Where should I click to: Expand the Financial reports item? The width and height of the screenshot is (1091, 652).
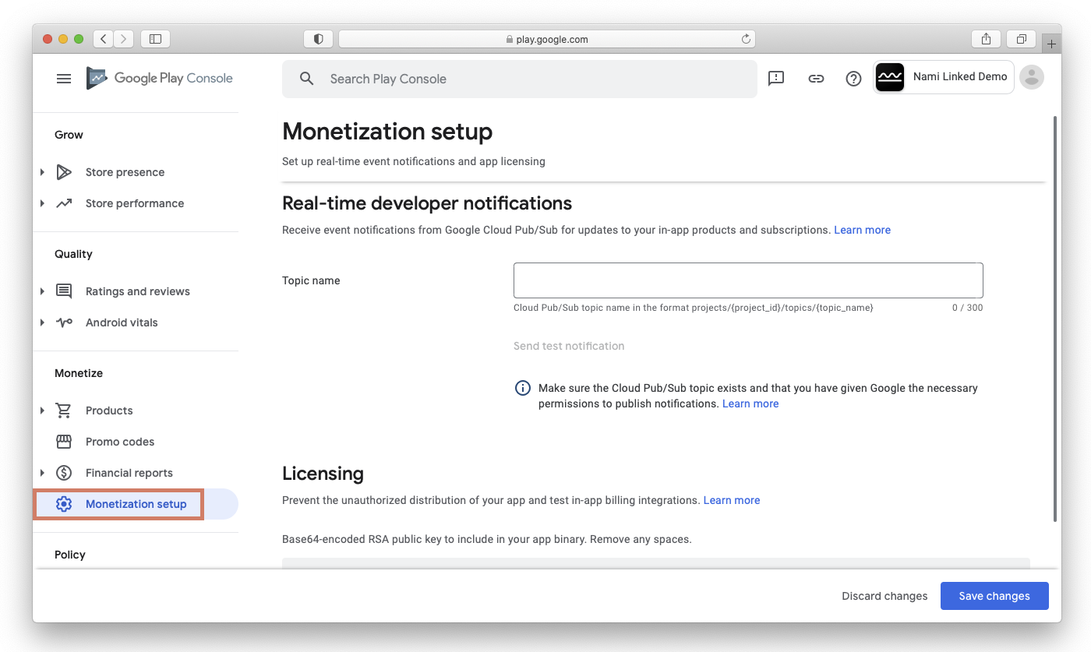click(42, 473)
